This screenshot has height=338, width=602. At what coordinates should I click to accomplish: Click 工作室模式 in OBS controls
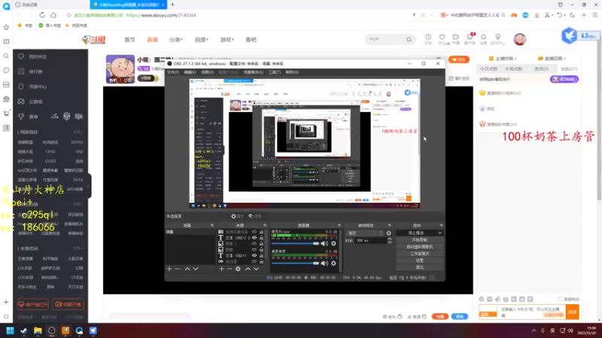pos(420,254)
